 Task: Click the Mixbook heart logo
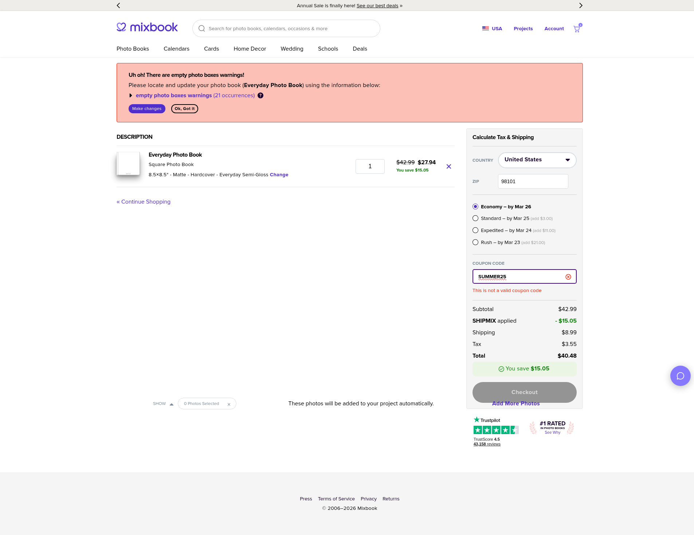[121, 27]
